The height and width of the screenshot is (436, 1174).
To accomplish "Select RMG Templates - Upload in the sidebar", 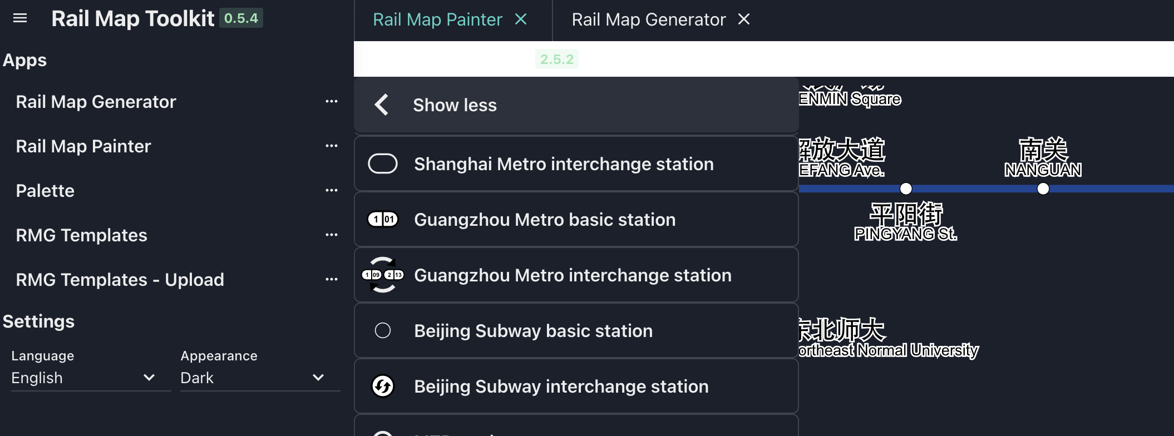I will tap(120, 279).
